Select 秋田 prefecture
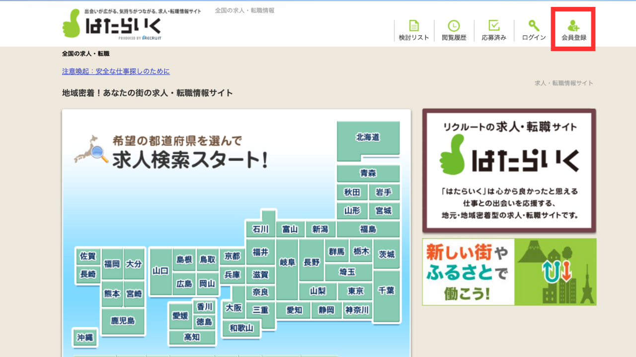This screenshot has height=357, width=636. point(352,192)
